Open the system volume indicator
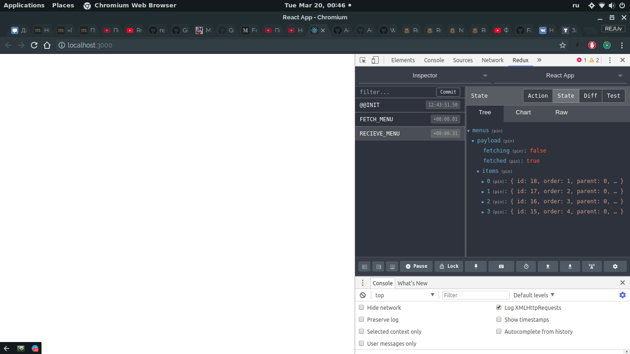 click(x=612, y=6)
